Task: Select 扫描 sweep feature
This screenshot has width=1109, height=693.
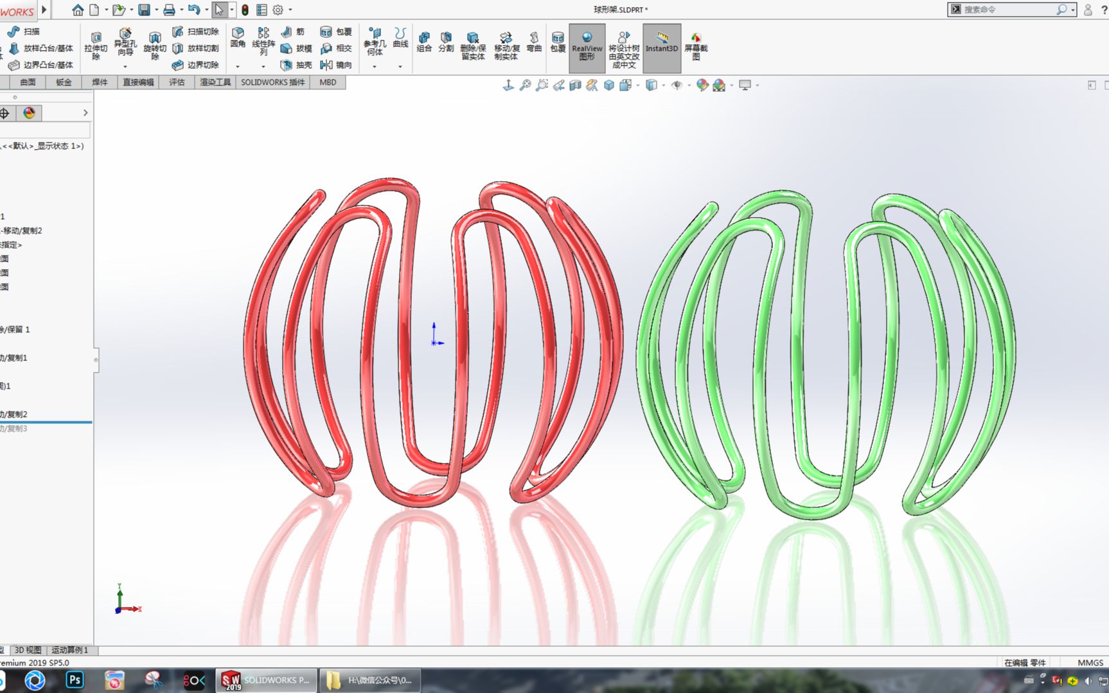Action: (x=24, y=31)
